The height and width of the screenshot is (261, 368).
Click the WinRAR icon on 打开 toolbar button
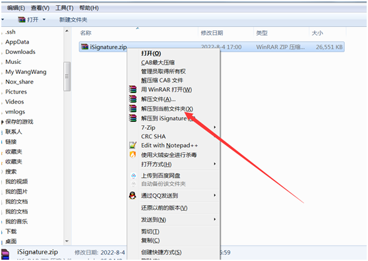pyautogui.click(x=22, y=20)
